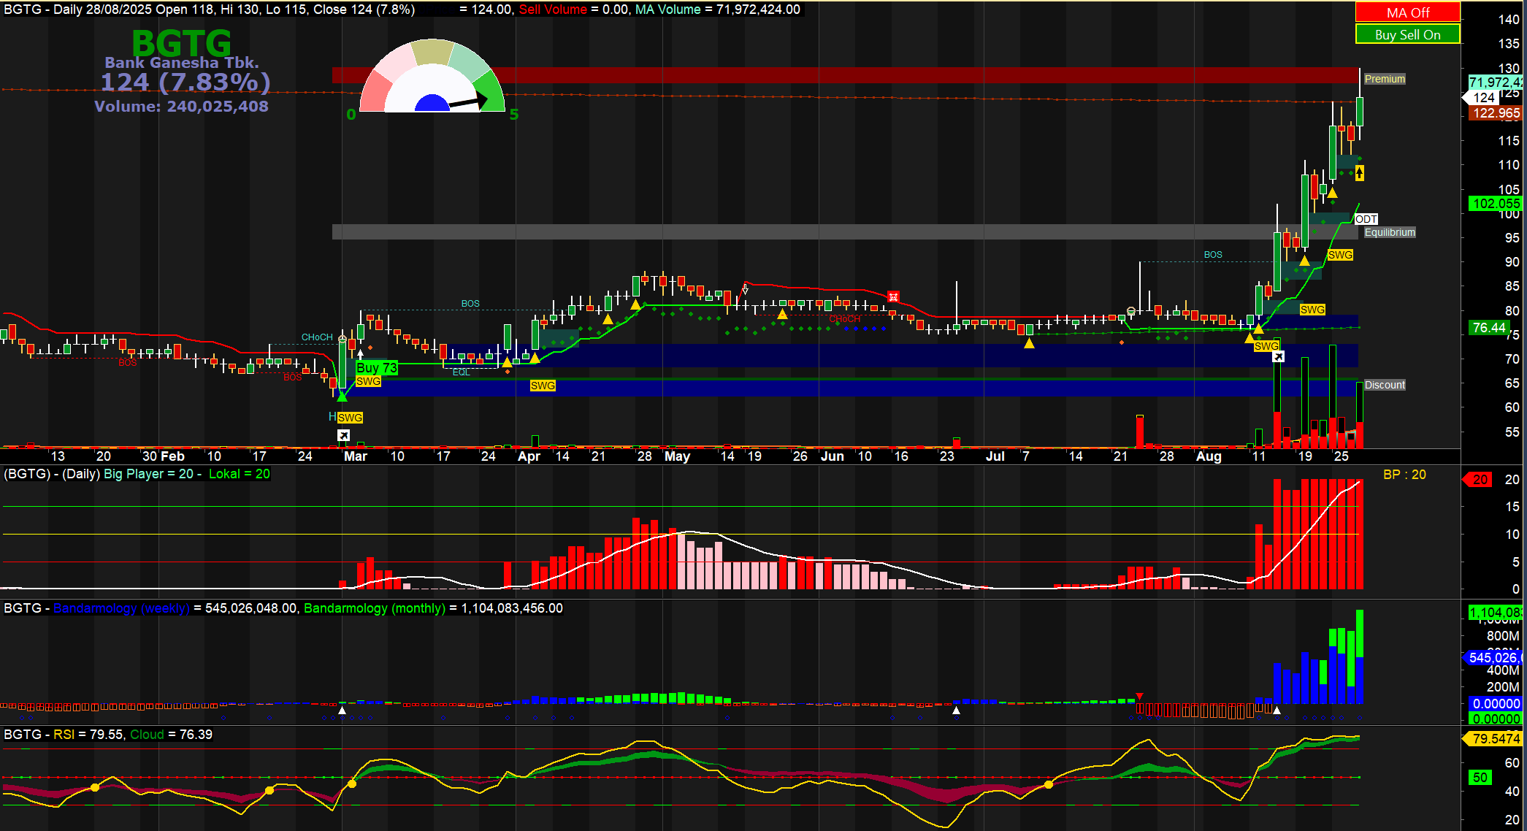Click the 124 (7.83%) price text
1527x831 pixels.
[185, 82]
